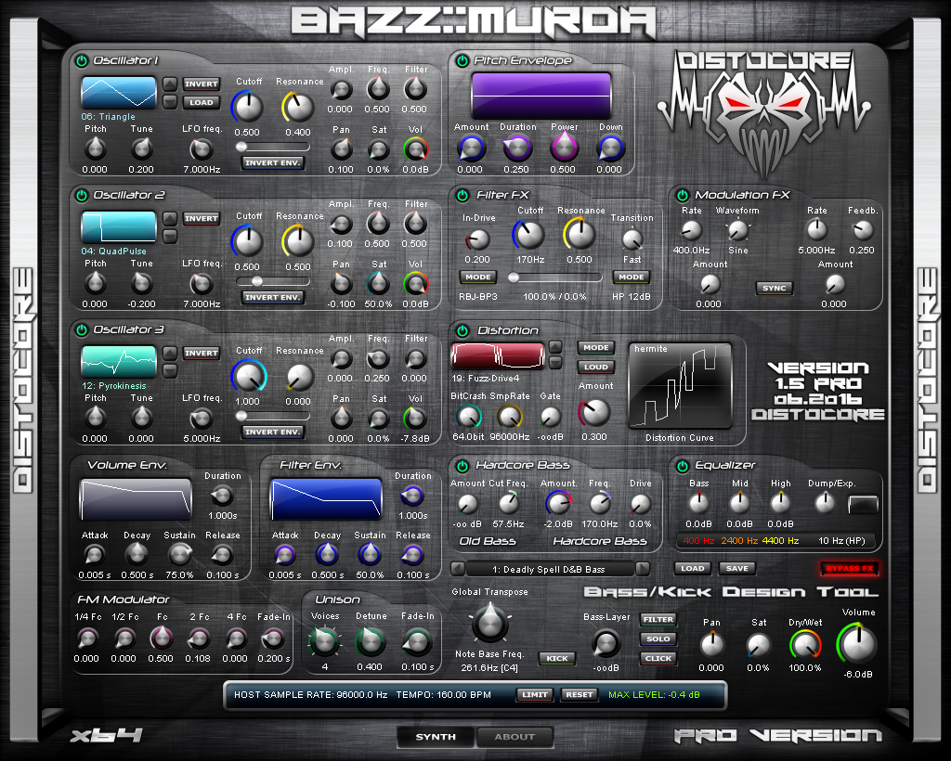Click the Unison Detune knob
951x761 pixels.
(x=370, y=642)
